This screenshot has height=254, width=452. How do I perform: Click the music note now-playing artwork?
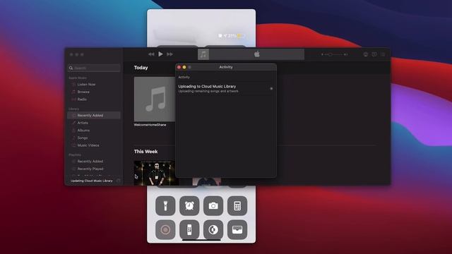pyautogui.click(x=203, y=54)
